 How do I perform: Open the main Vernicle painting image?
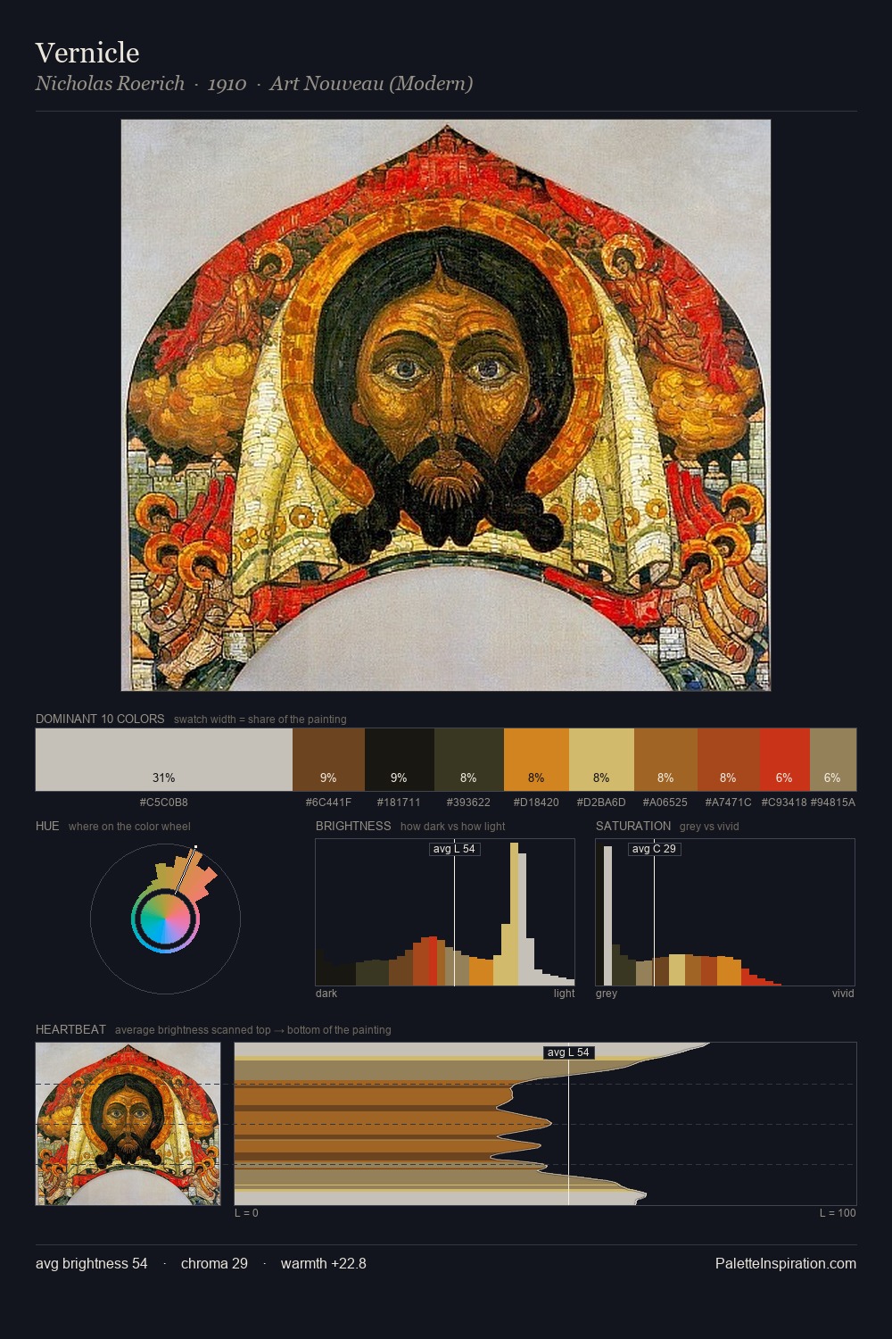[446, 405]
